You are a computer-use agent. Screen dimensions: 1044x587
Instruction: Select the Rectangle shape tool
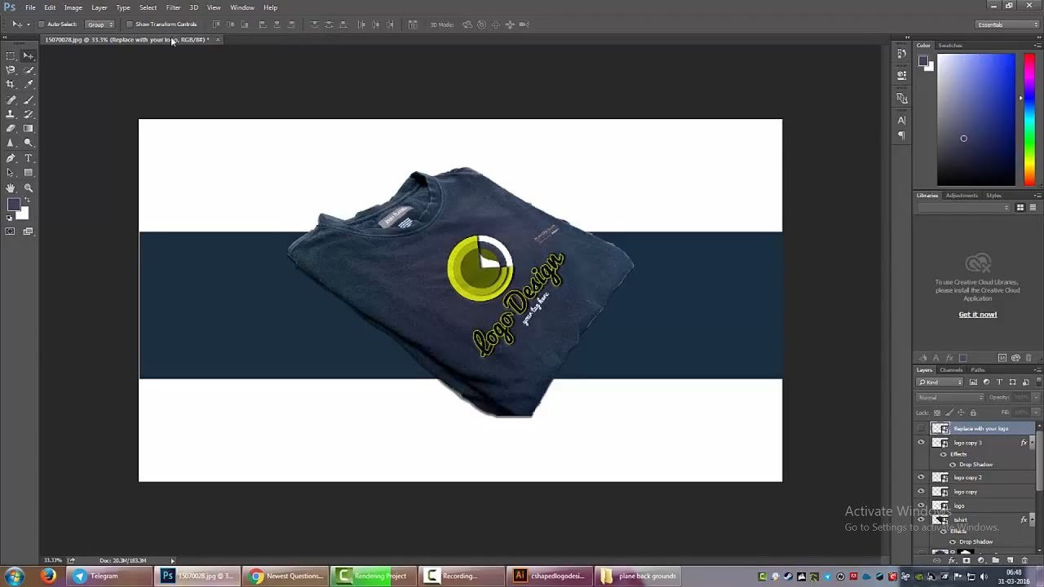[x=28, y=173]
